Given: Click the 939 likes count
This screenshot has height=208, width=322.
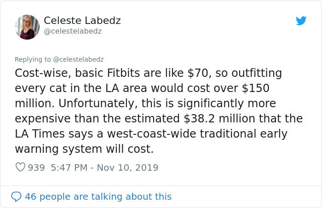Looking at the screenshot, I should pos(36,168).
